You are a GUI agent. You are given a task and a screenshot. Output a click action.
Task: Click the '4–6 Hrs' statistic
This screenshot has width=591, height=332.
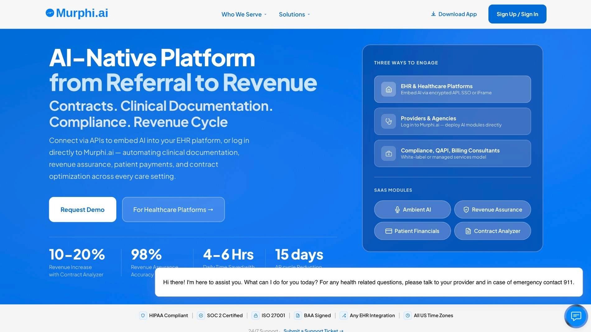pos(228,255)
